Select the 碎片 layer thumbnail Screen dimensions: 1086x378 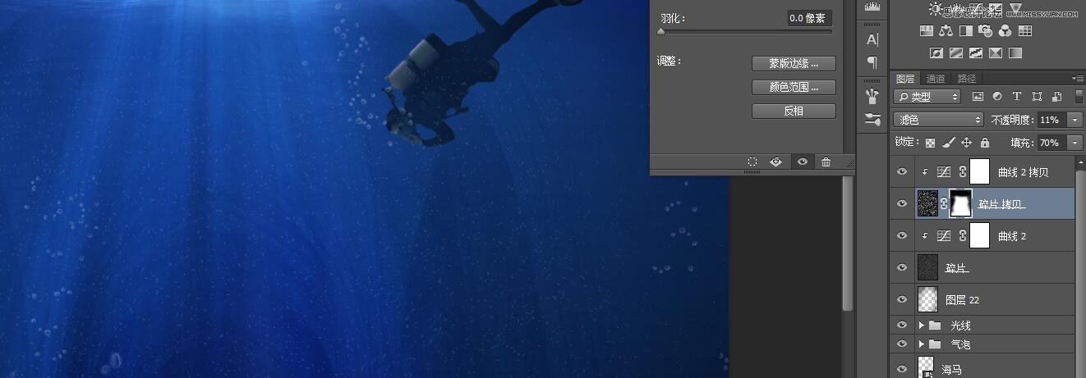click(927, 267)
